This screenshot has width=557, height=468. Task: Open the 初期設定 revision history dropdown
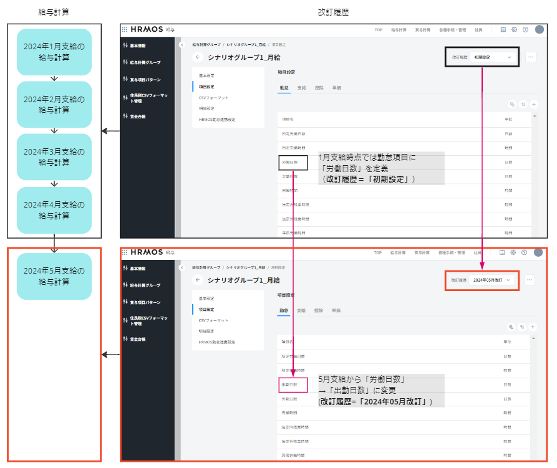(493, 57)
